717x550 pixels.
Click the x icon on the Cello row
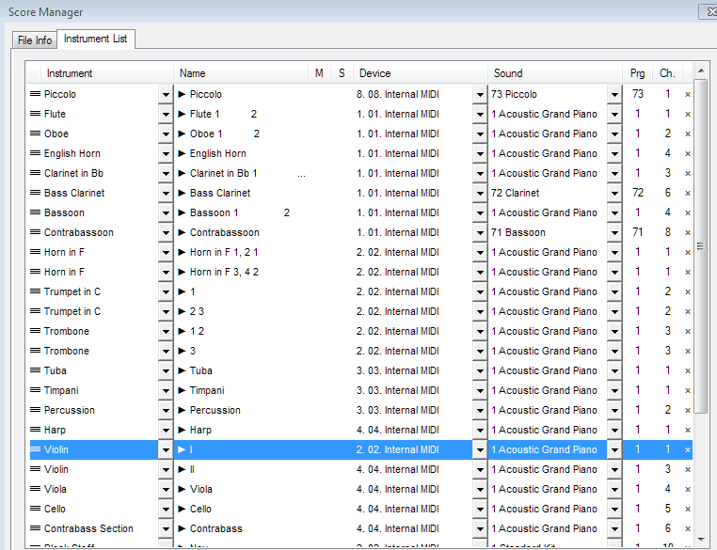[x=688, y=509]
